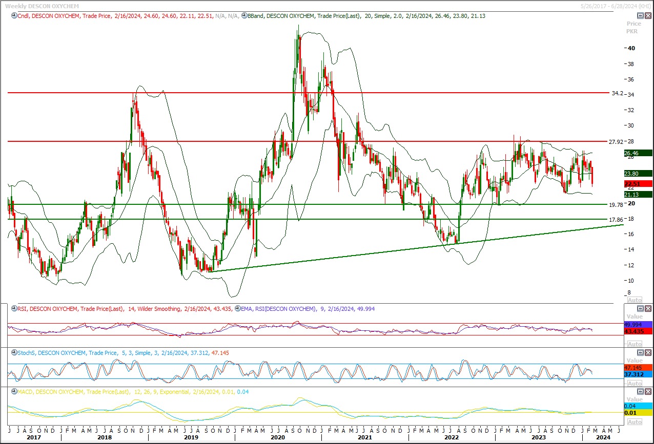Click the 0.04 MACD value tag

point(638,406)
